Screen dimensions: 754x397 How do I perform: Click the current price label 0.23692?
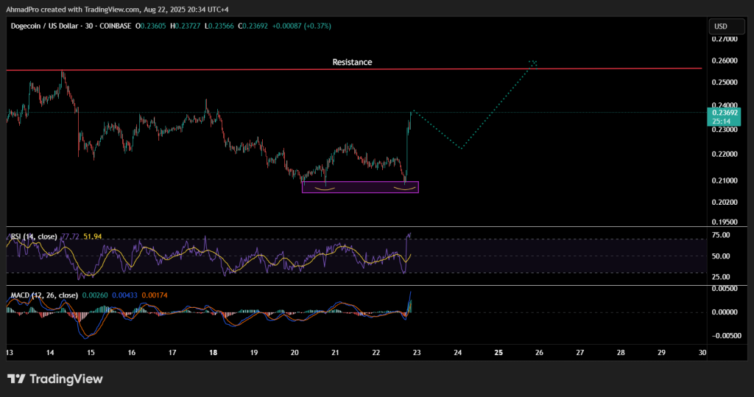[x=725, y=113]
